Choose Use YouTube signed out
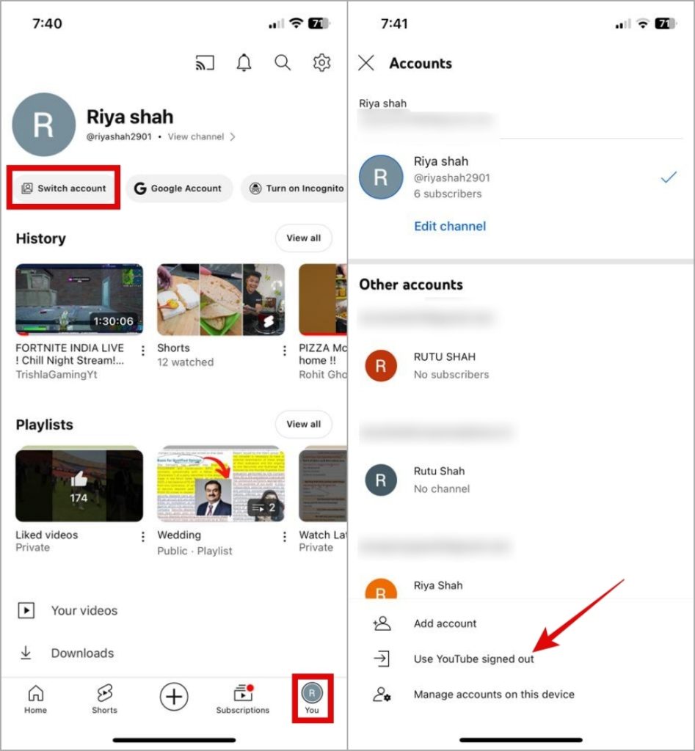 point(520,659)
